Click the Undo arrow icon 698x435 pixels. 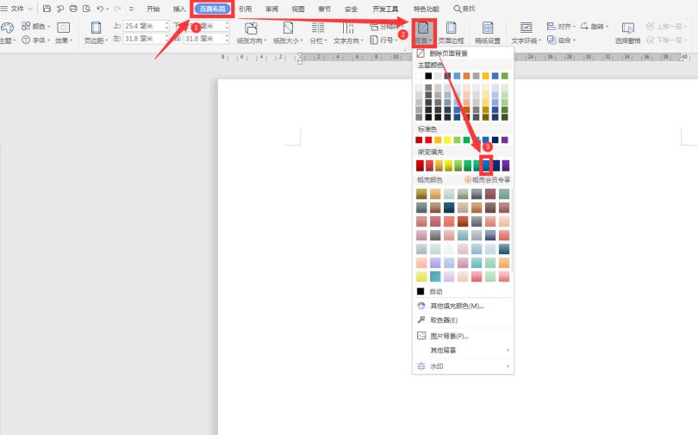click(100, 9)
